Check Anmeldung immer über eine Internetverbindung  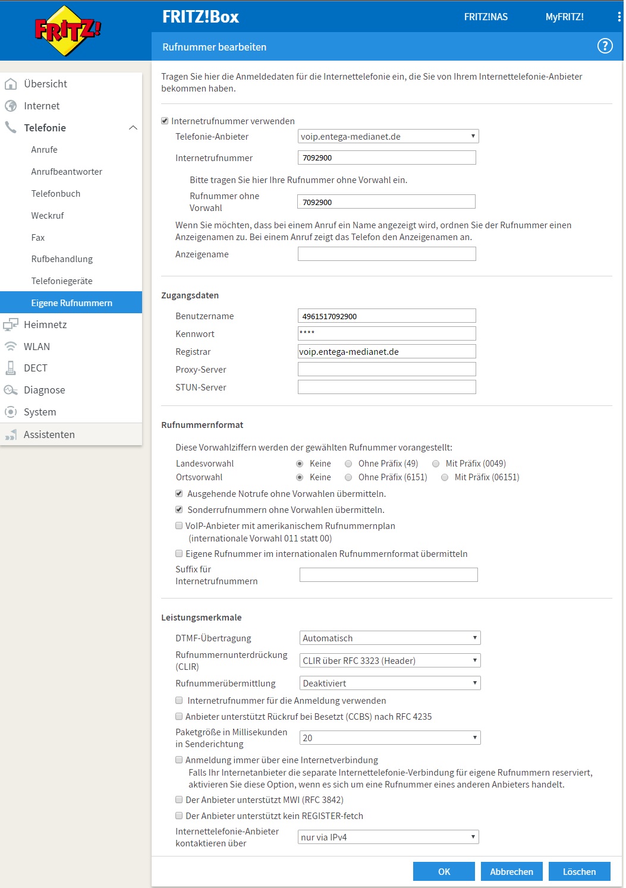point(179,760)
